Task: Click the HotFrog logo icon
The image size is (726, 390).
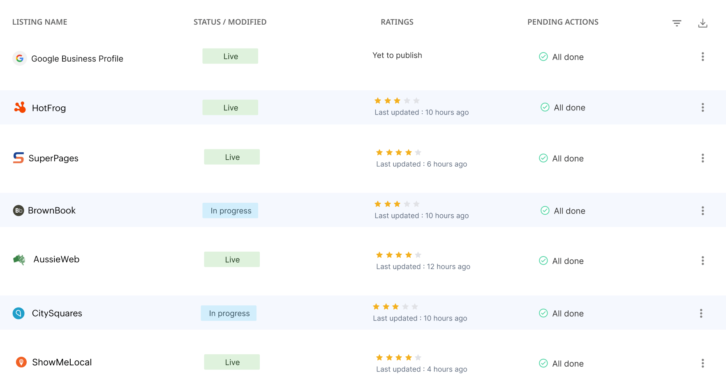Action: point(20,108)
